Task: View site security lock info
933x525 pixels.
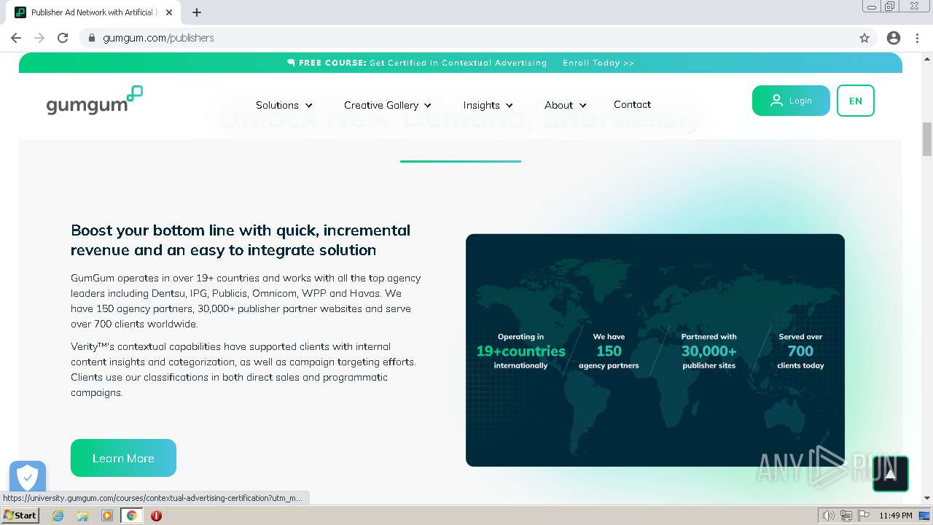Action: point(92,38)
